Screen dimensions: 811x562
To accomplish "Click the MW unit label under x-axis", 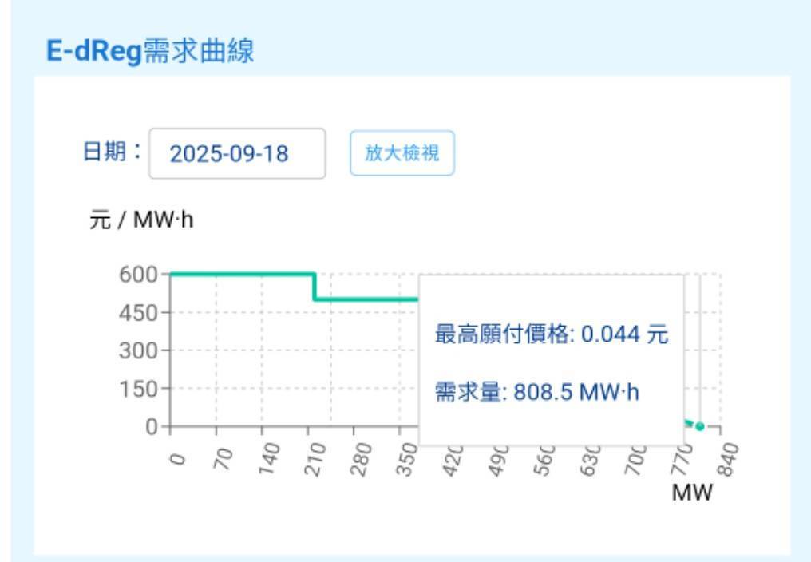I will (691, 493).
